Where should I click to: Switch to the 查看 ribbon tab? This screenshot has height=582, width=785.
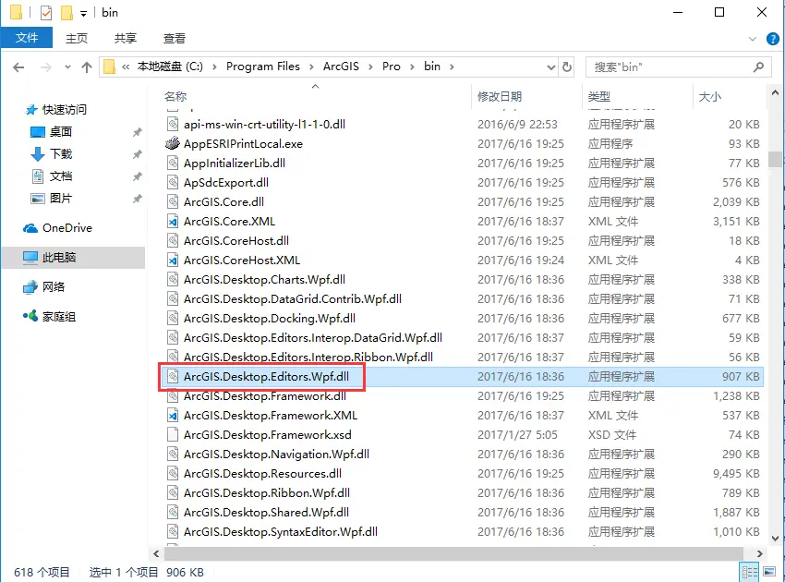[x=175, y=38]
